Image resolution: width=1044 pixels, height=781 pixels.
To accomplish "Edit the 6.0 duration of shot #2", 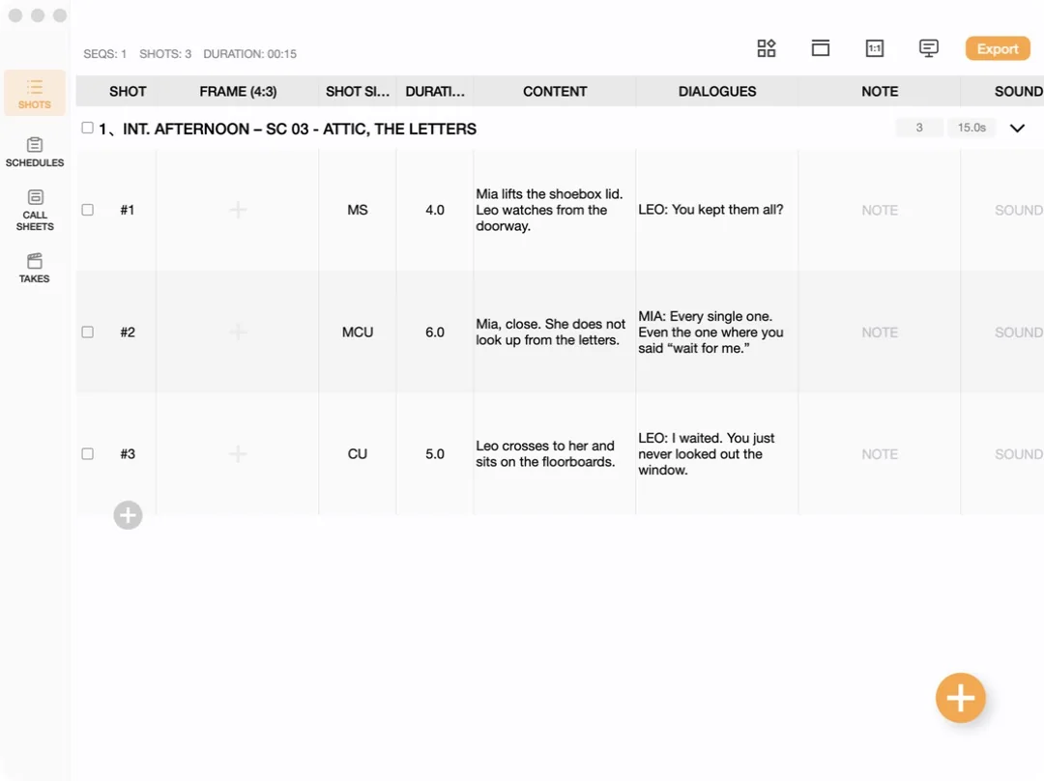I will (435, 332).
